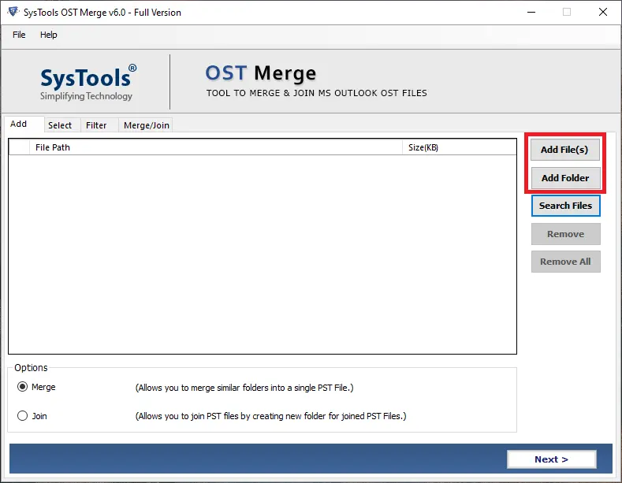Open the Help menu
This screenshot has height=483, width=622.
coord(48,35)
